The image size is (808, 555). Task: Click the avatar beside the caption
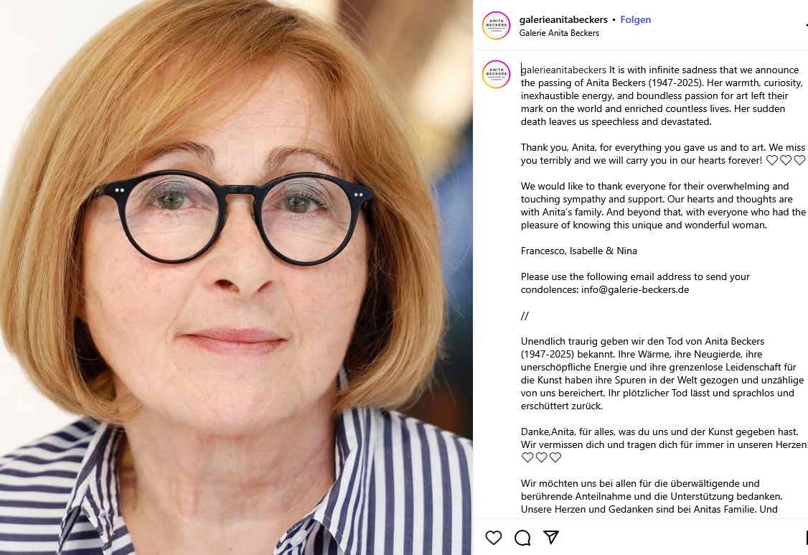point(497,74)
